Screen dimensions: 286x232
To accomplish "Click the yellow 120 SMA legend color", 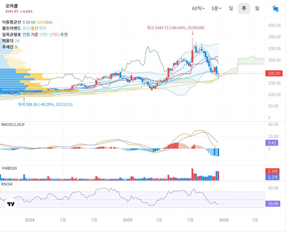I will [x=39, y=22].
